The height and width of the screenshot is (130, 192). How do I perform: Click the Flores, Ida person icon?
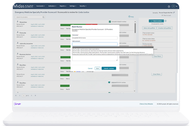click(18, 32)
